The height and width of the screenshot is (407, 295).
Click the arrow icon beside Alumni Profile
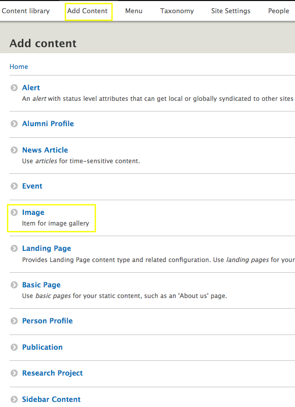pos(15,124)
